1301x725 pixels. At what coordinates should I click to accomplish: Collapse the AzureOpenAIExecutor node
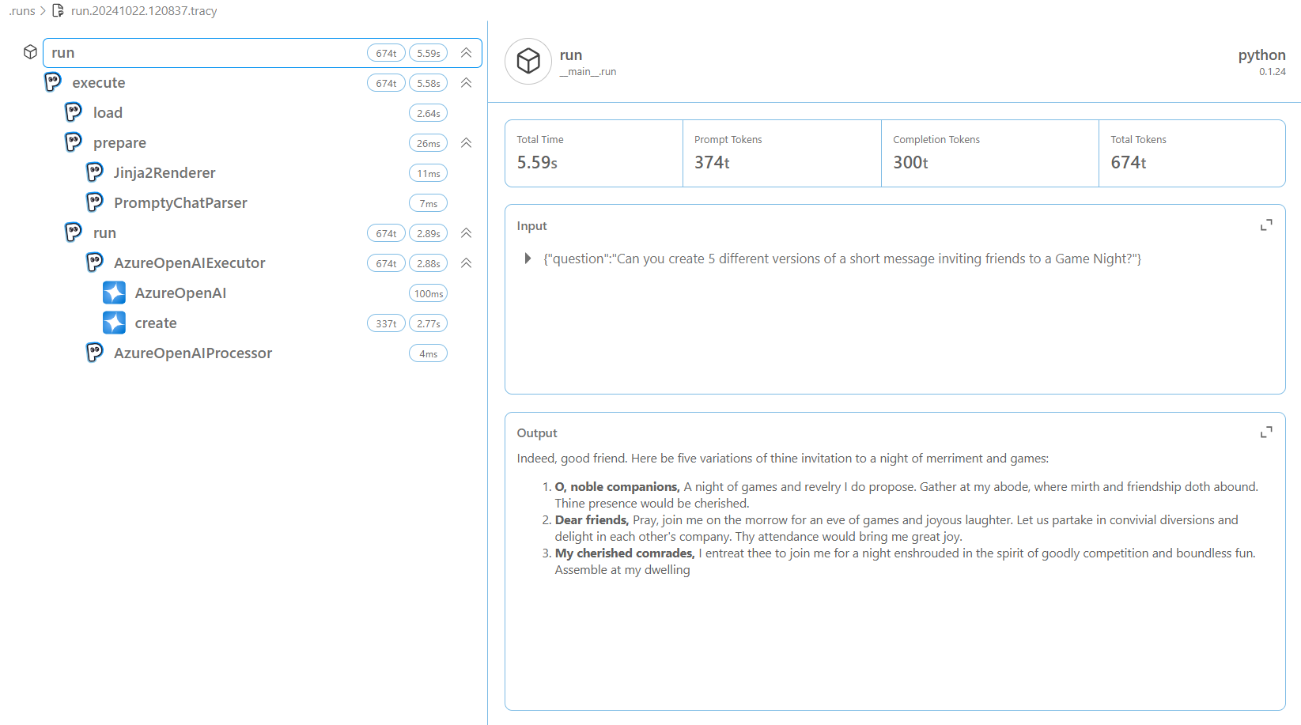coord(467,263)
